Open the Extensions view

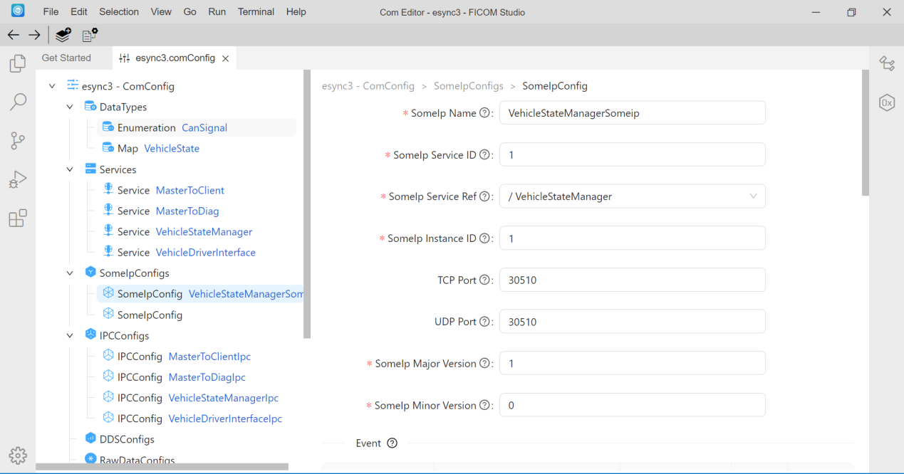coord(18,218)
